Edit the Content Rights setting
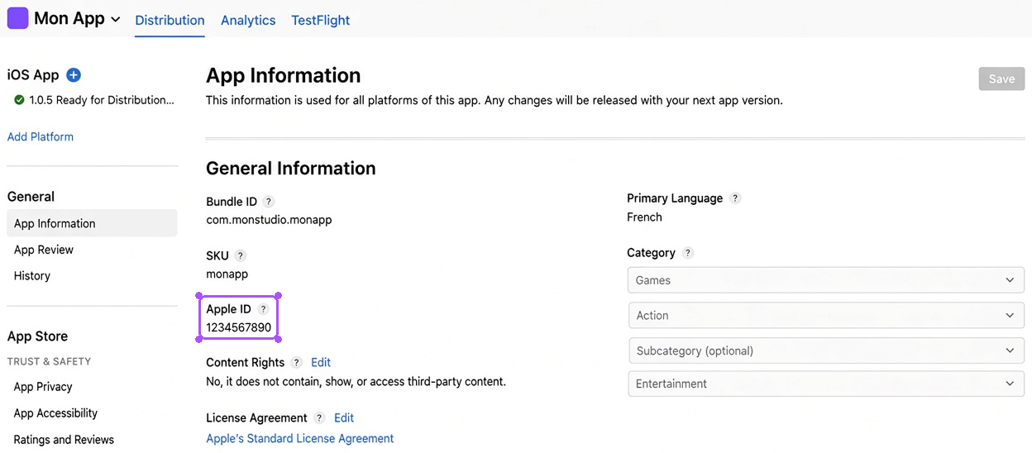Viewport: 1032px width, 453px height. click(321, 362)
